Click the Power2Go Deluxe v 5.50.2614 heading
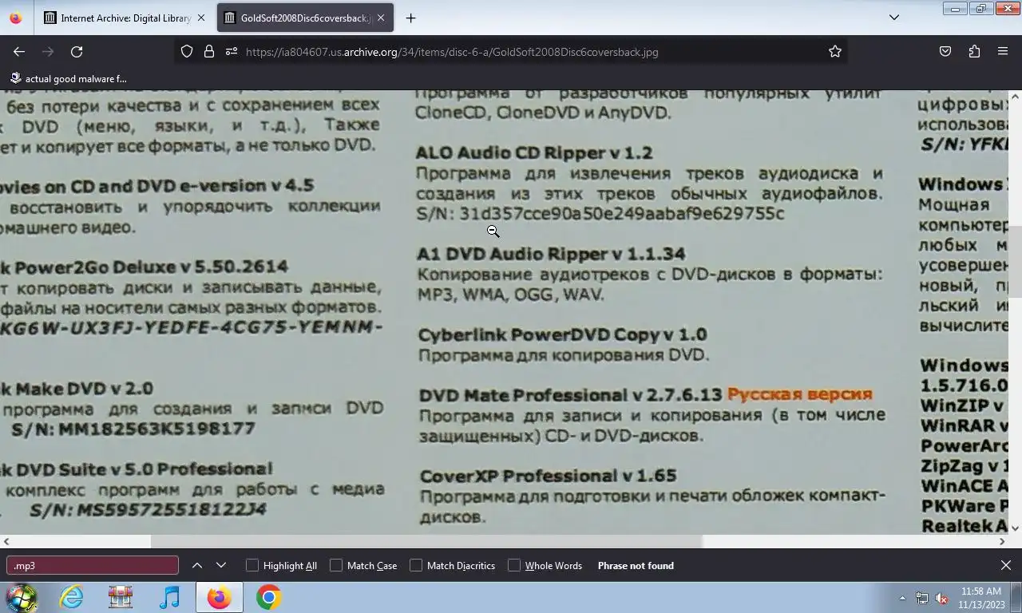Viewport: 1022px width, 613px height. coord(151,267)
